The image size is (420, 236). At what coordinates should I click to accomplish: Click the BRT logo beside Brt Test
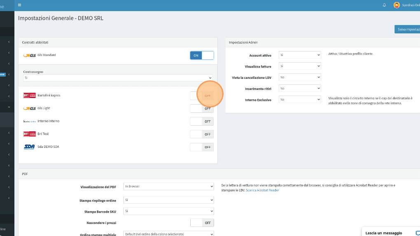(x=30, y=134)
